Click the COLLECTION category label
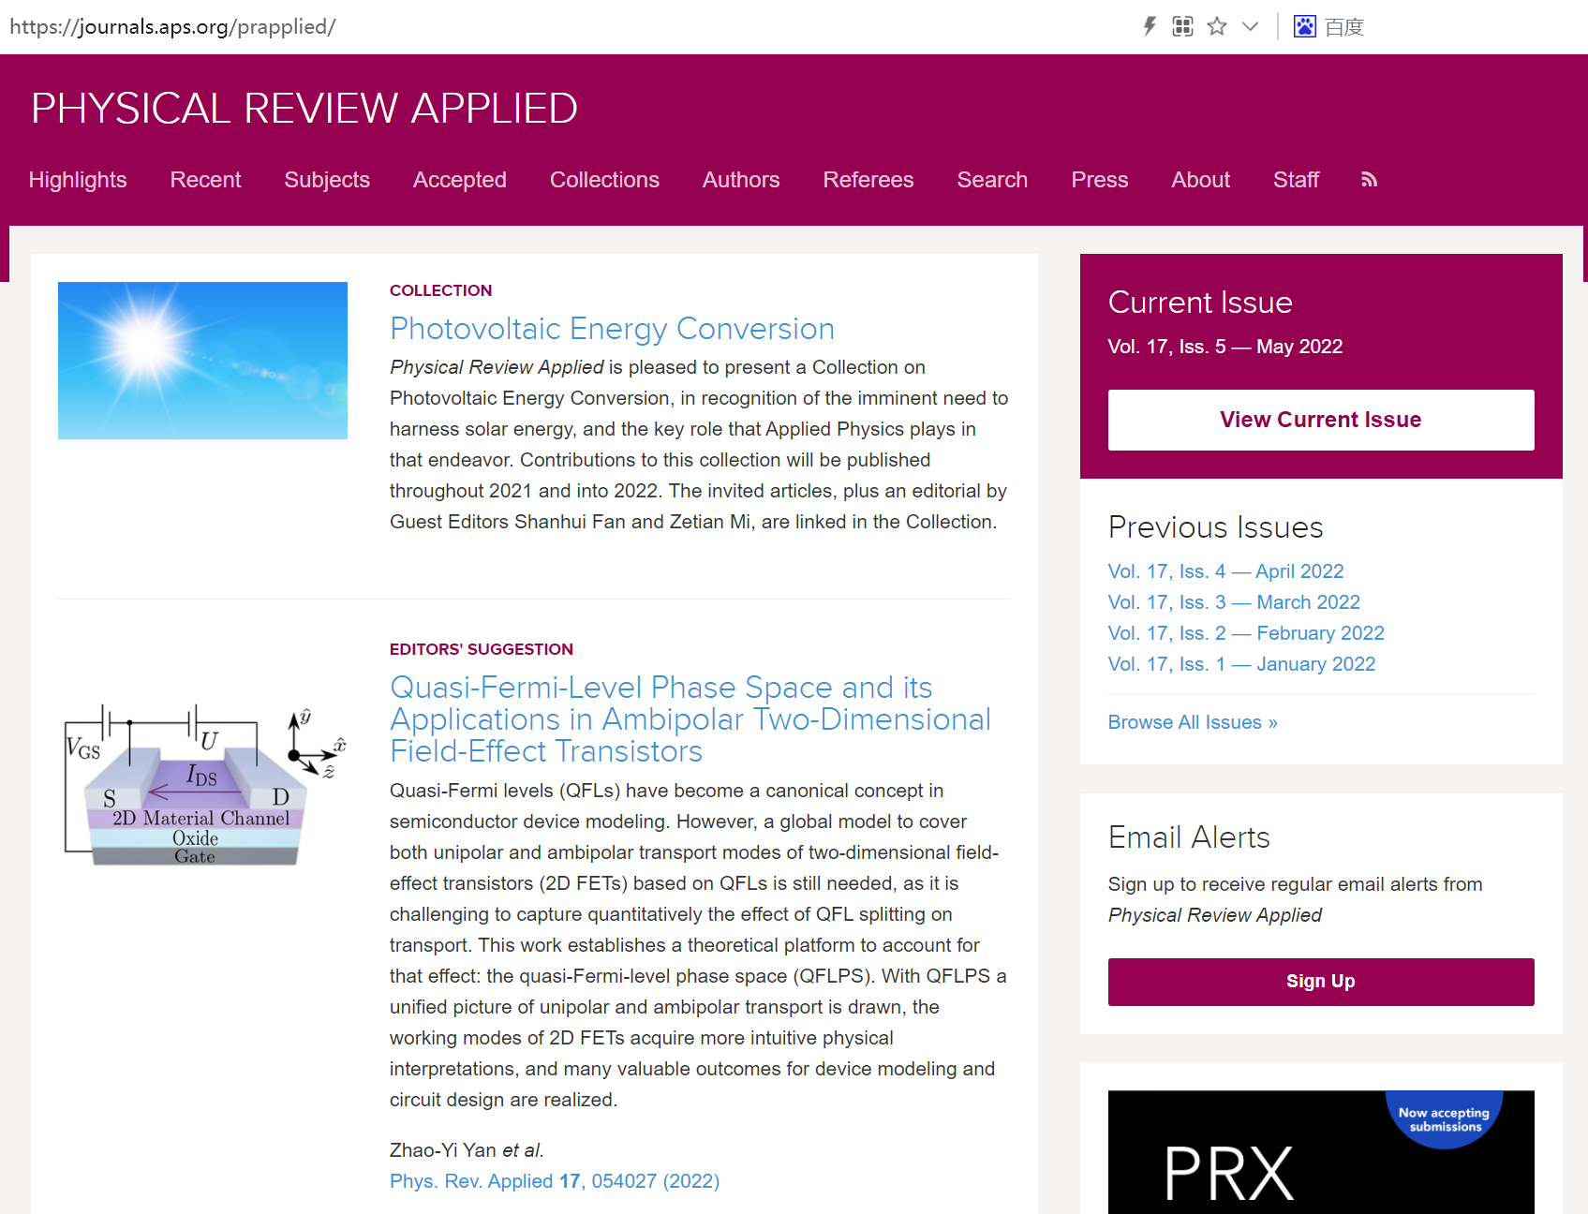 point(440,290)
